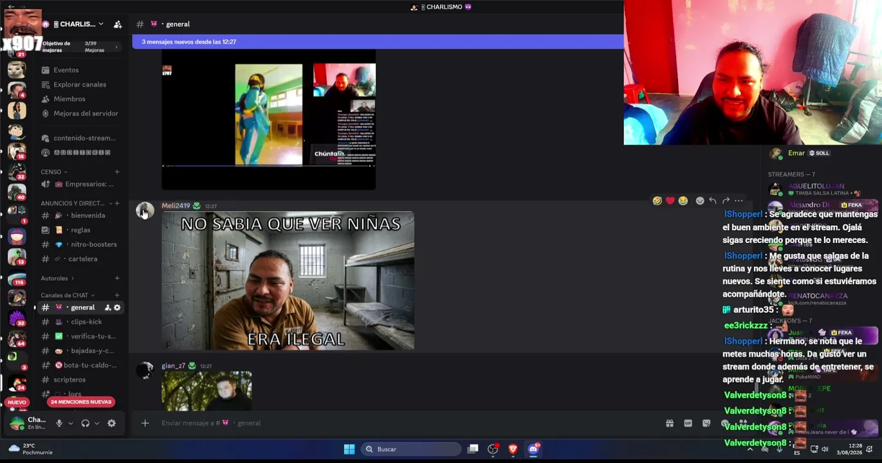Click the 3 mensajes nuevos banner

(x=378, y=42)
